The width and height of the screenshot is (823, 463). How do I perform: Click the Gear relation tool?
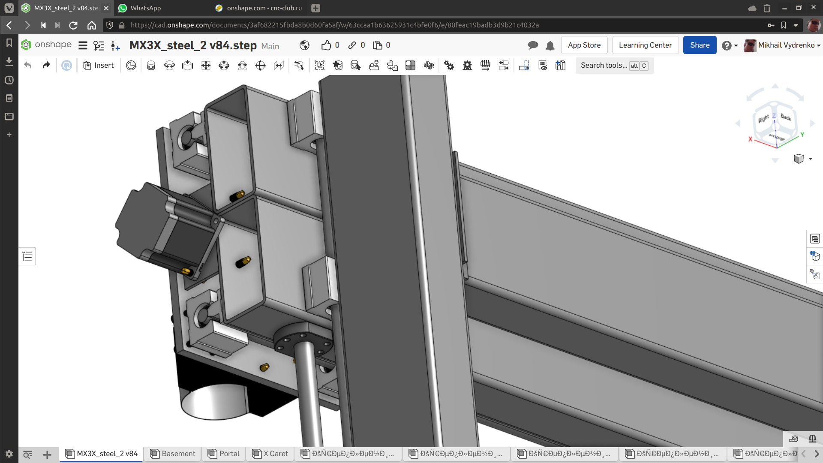449,65
